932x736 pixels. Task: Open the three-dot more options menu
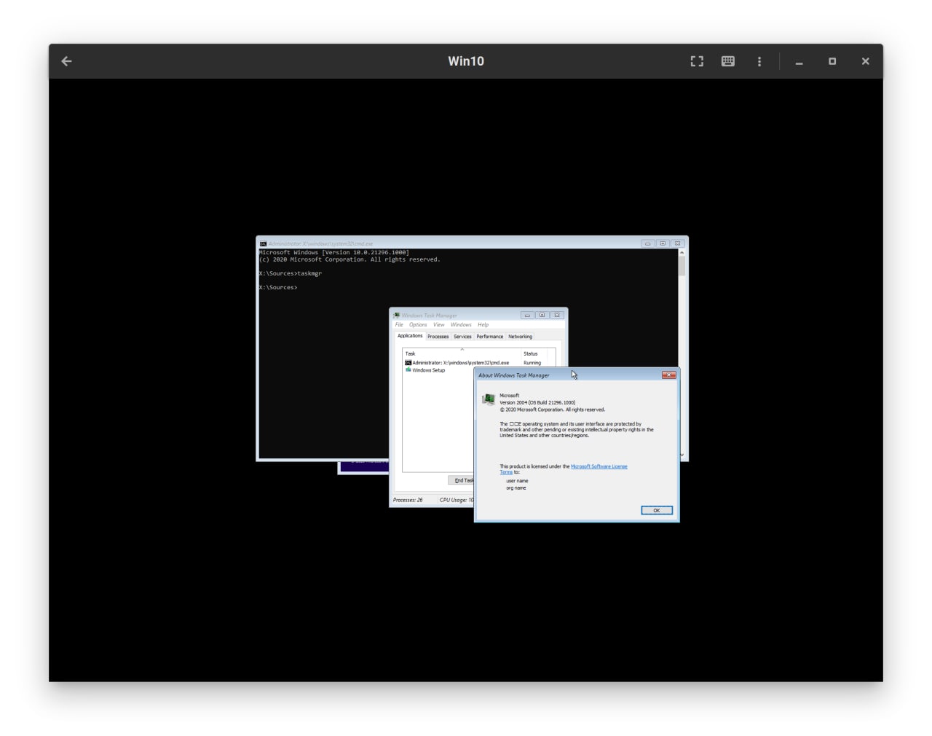pyautogui.click(x=759, y=61)
